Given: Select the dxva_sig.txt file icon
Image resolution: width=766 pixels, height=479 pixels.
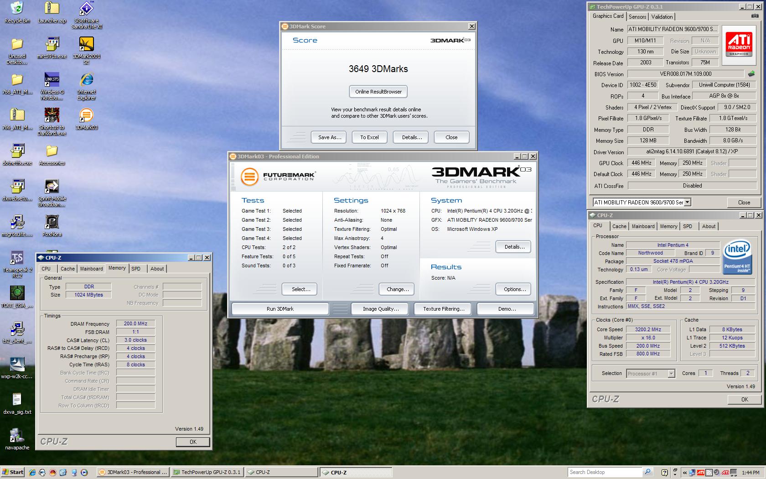Looking at the screenshot, I should 17,404.
